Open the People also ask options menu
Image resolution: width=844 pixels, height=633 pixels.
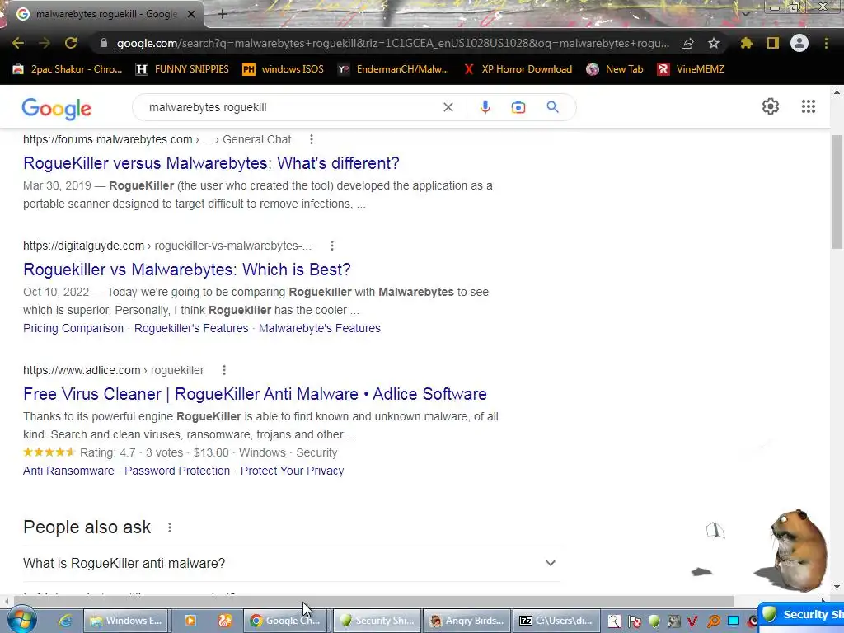point(170,527)
